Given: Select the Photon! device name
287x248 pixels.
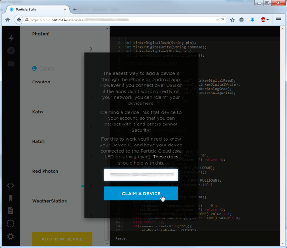Looking at the screenshot, I should coord(41,34).
